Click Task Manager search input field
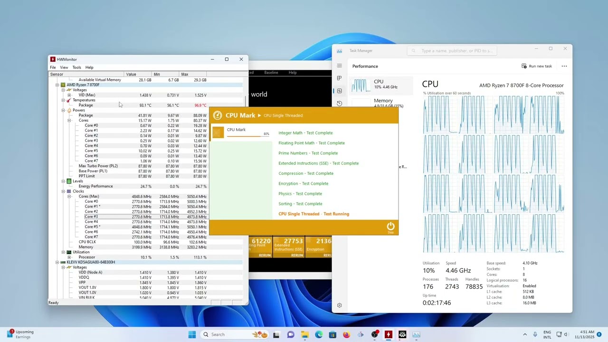 (x=452, y=51)
